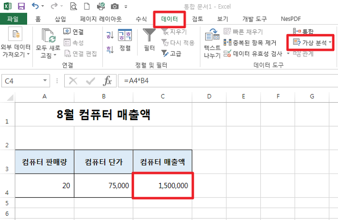Viewport: 338px width, 220px height.
Task: Click the Excel application icon
Action: (x=8, y=6)
